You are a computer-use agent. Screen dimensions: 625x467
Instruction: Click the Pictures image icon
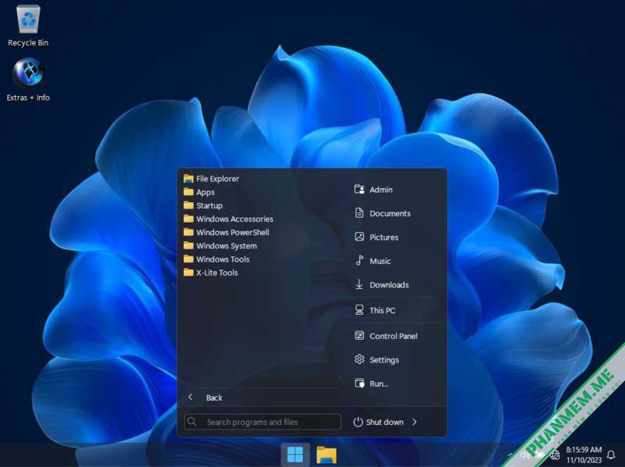point(359,237)
